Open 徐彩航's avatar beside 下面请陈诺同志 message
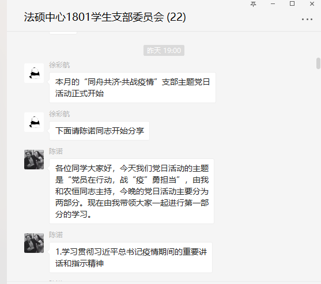This screenshot has height=284, width=321. click(x=34, y=122)
